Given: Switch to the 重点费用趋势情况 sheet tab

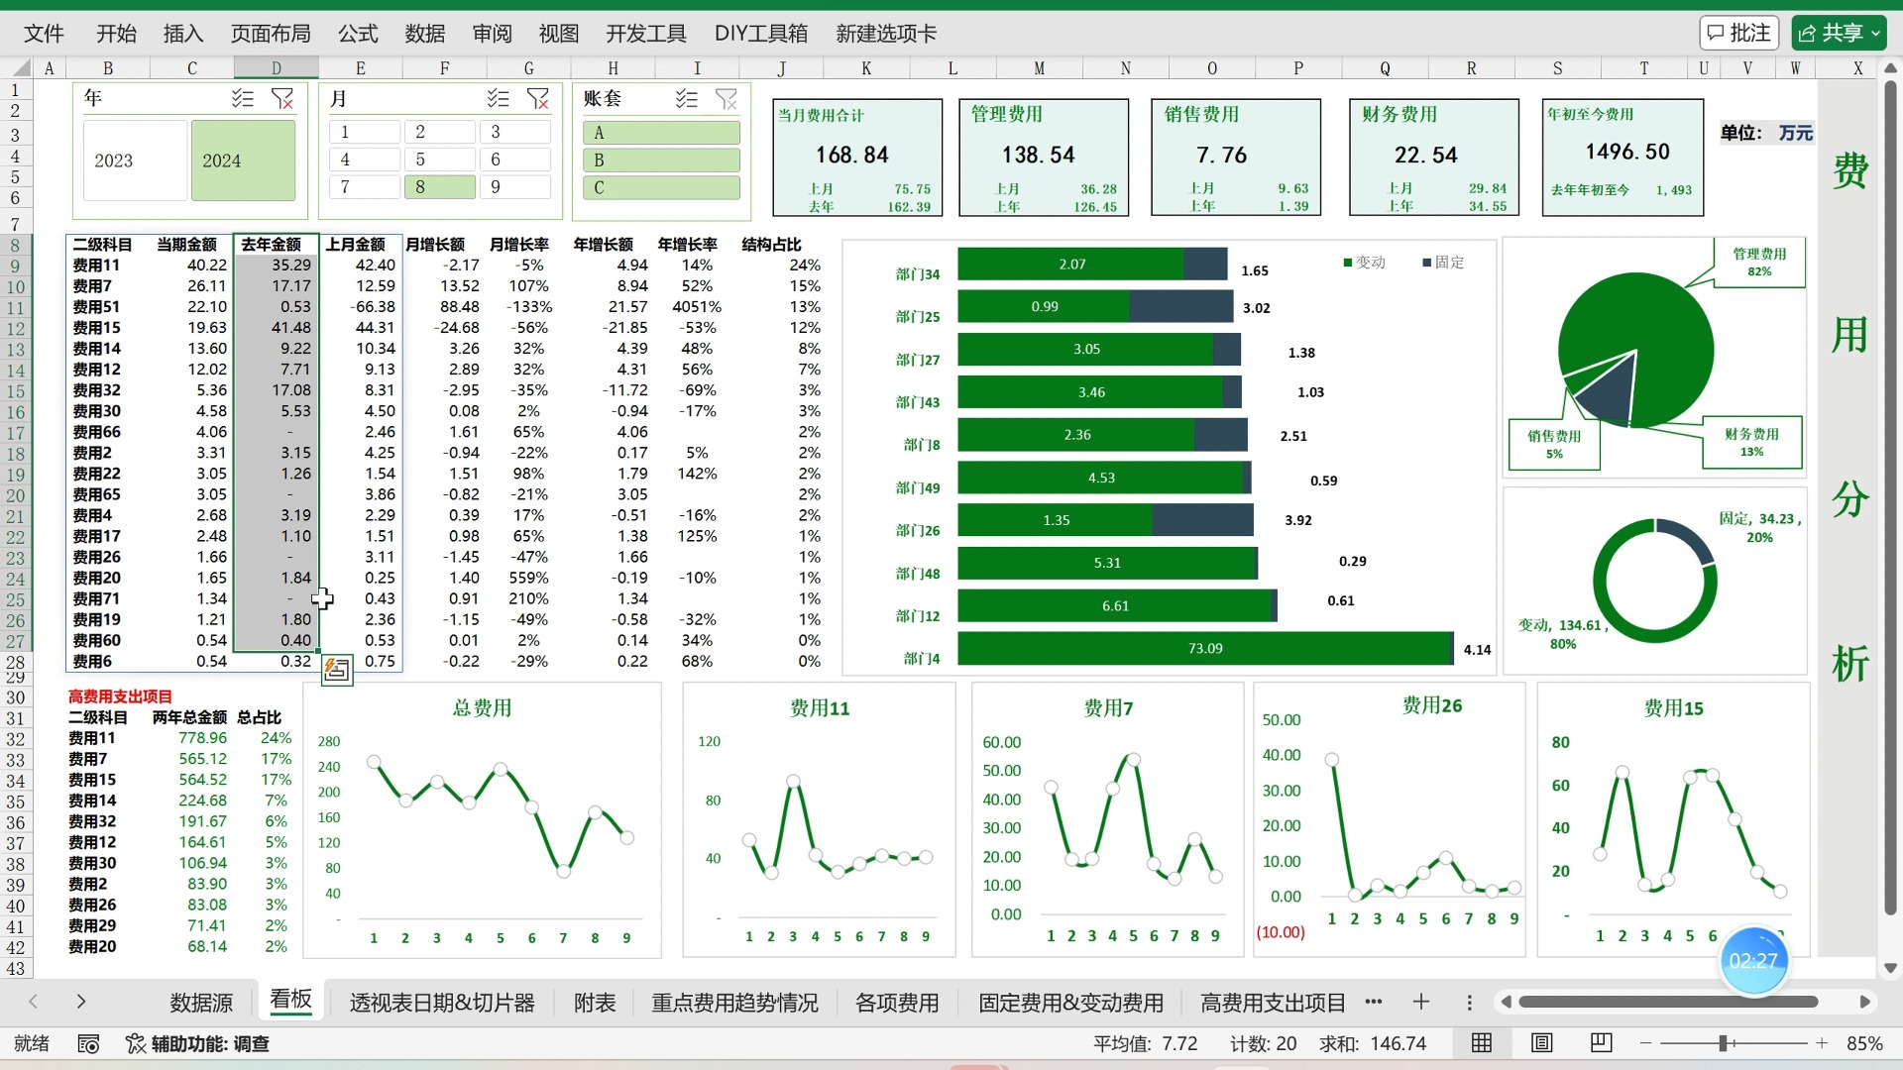Looking at the screenshot, I should pyautogui.click(x=734, y=1003).
